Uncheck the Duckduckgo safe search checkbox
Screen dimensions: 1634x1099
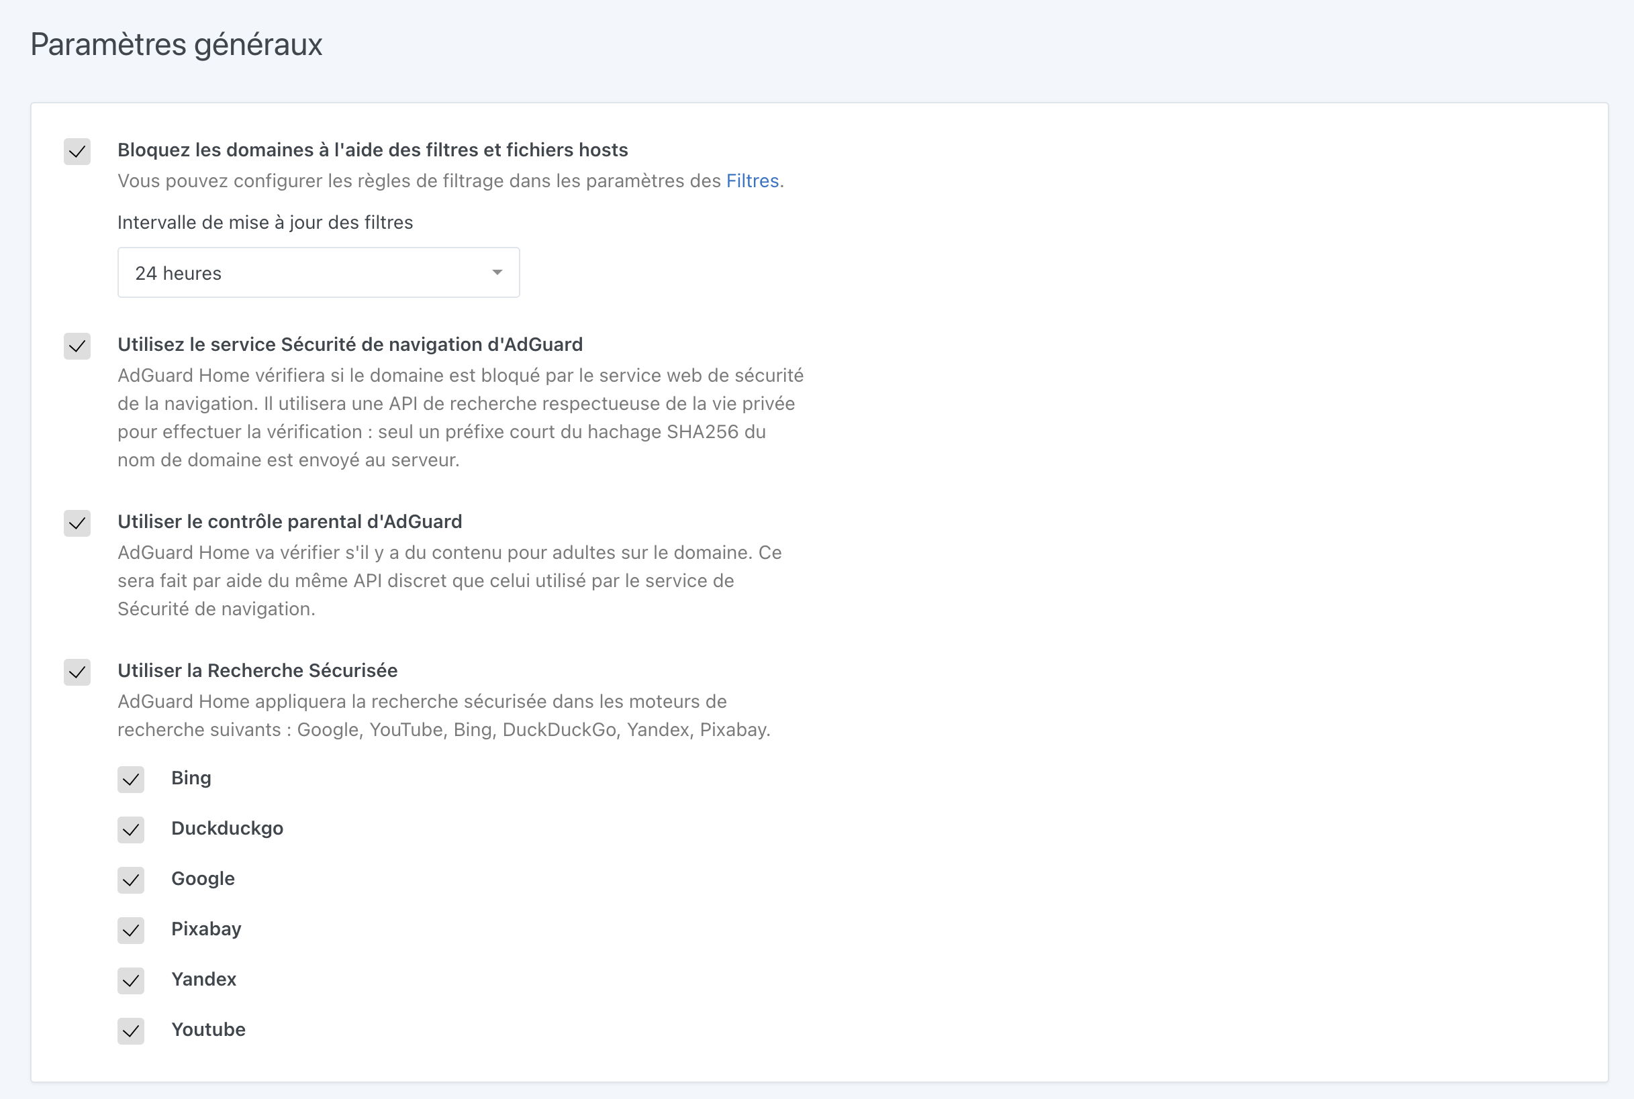[x=131, y=830]
